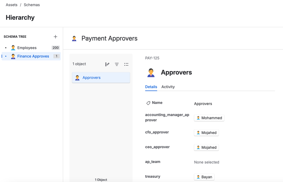Screen dimensions: 283x182
Task: Switch to list view icon
Action: [126, 64]
